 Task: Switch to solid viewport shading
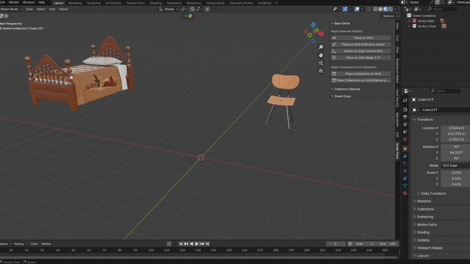click(380, 9)
